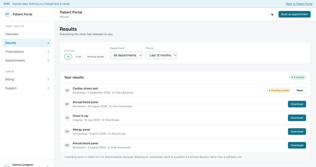Open Support in sidebar

coord(27,88)
